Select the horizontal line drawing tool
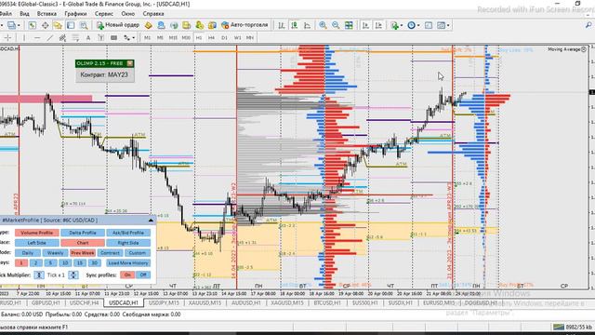The height and width of the screenshot is (335, 595). 37,37
